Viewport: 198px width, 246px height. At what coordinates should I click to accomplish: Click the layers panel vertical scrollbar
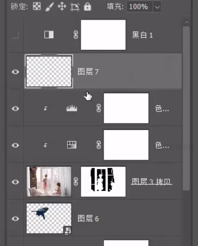[x=187, y=108]
